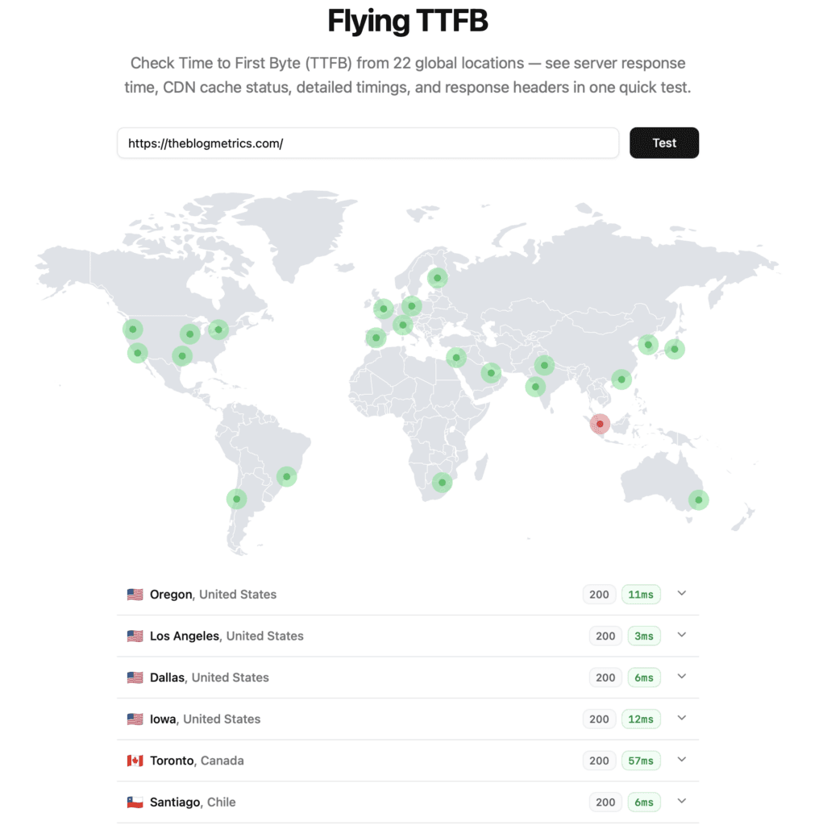Select the Canadian flag beside Toronto
Screen dimensions: 823x825
tap(134, 759)
